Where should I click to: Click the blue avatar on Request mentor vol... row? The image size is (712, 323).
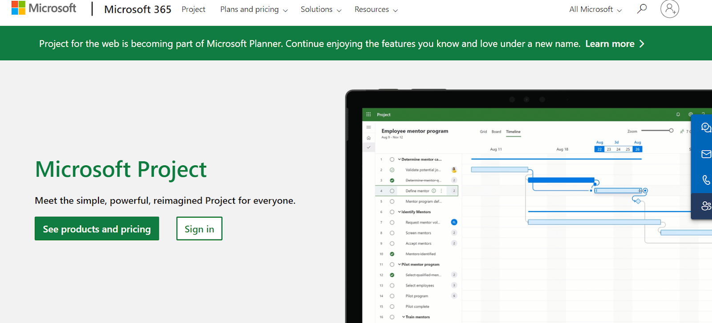coord(454,222)
